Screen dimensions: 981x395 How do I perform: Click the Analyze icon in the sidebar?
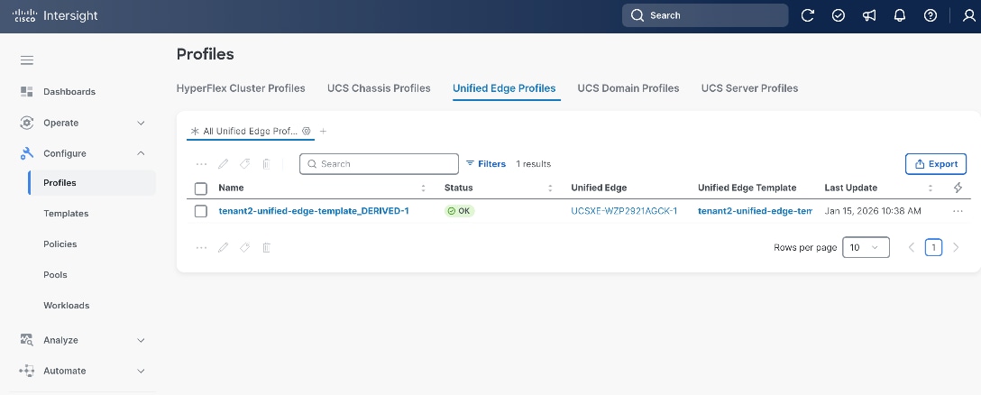(x=27, y=340)
